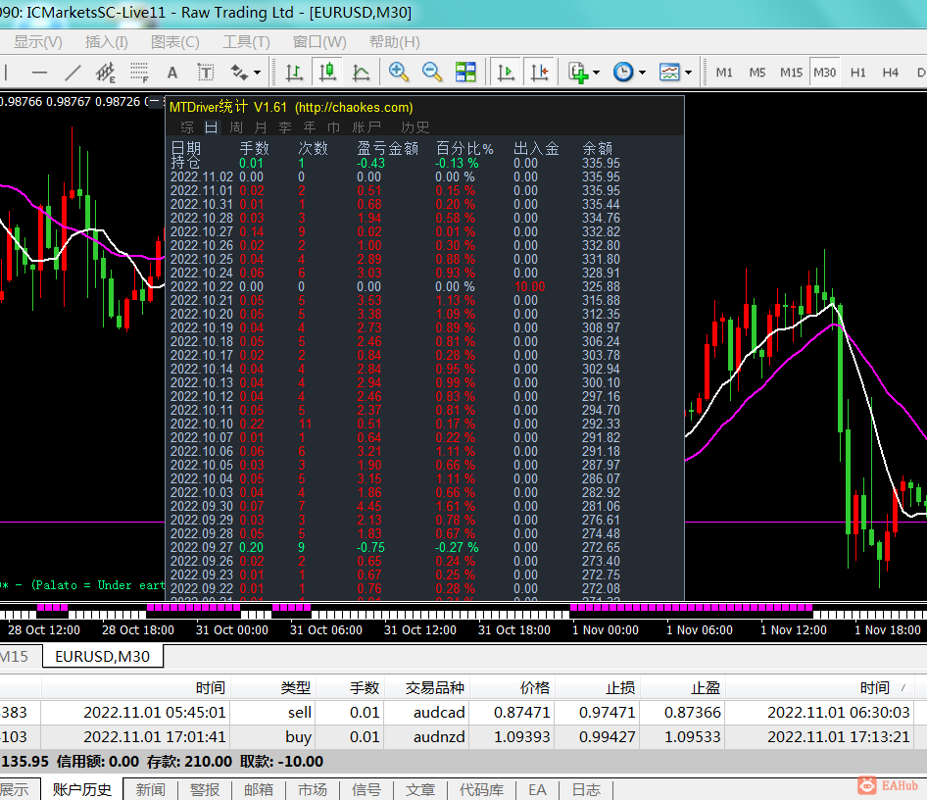Screen dimensions: 927x800
Task: Toggle chart shift from right edge
Action: 539,73
